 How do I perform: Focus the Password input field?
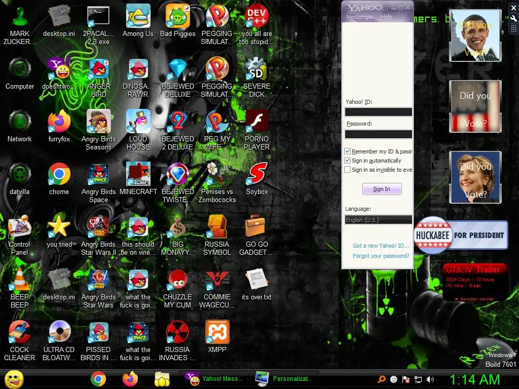point(378,134)
